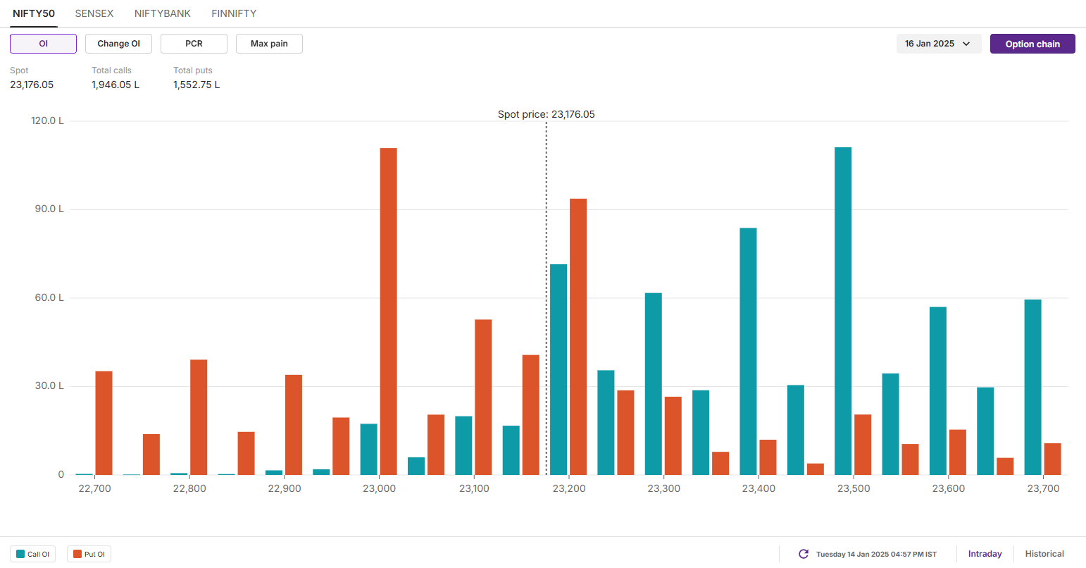The image size is (1086, 568).
Task: Open the NIFTYBANK tab
Action: (163, 13)
